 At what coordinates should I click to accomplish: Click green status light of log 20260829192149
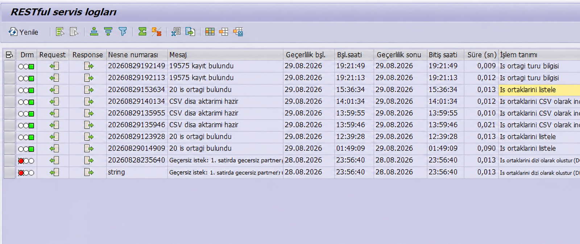[x=31, y=67]
